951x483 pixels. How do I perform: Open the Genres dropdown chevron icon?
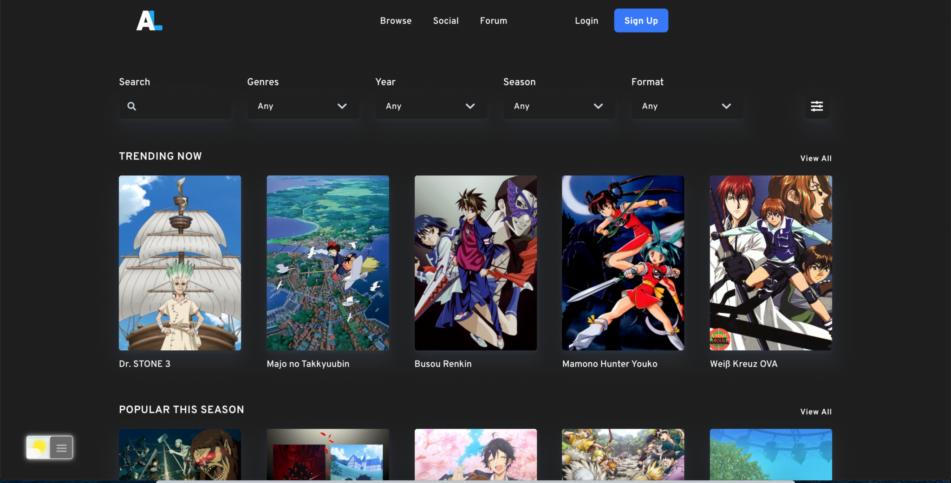(x=342, y=106)
